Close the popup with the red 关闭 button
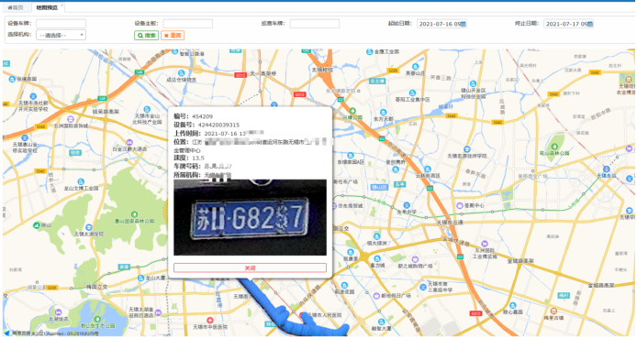This screenshot has height=338, width=637. coord(250,267)
